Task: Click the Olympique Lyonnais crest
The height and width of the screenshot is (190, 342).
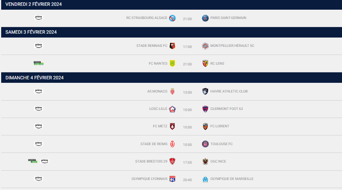Action: pyautogui.click(x=172, y=179)
